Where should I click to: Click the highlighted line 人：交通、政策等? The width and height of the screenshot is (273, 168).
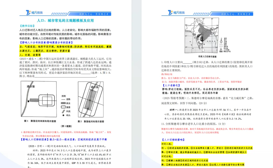tap(30, 55)
